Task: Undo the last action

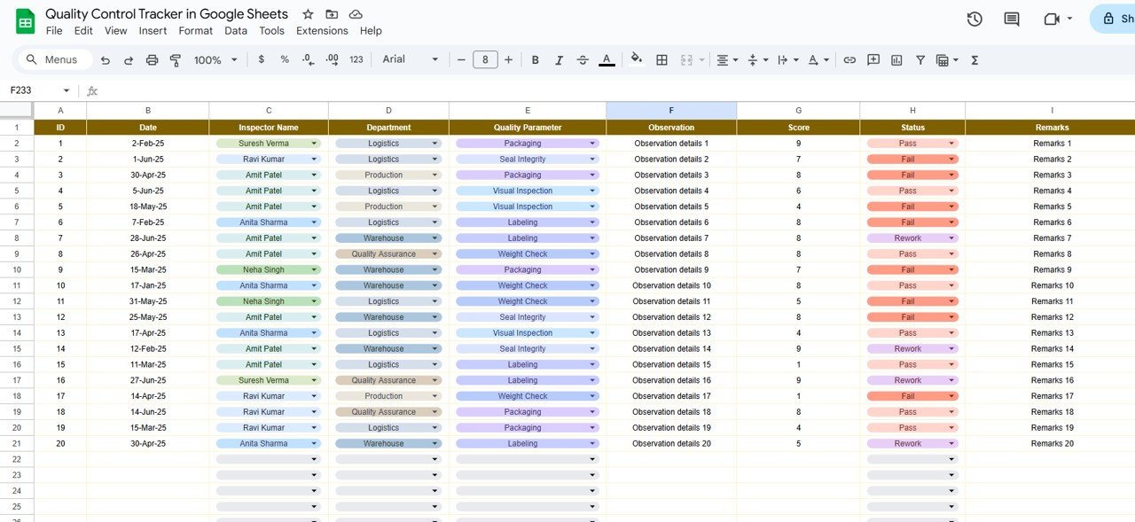Action: [x=106, y=59]
